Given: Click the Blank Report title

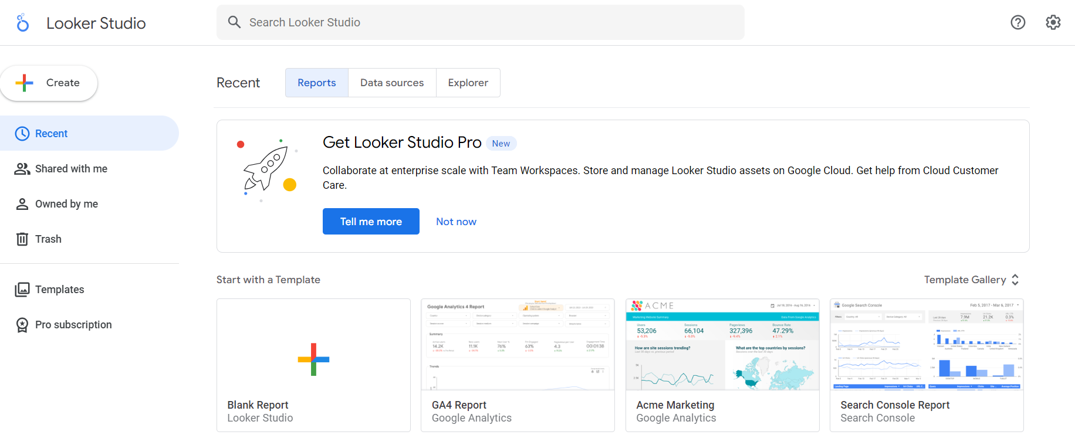Looking at the screenshot, I should 258,405.
